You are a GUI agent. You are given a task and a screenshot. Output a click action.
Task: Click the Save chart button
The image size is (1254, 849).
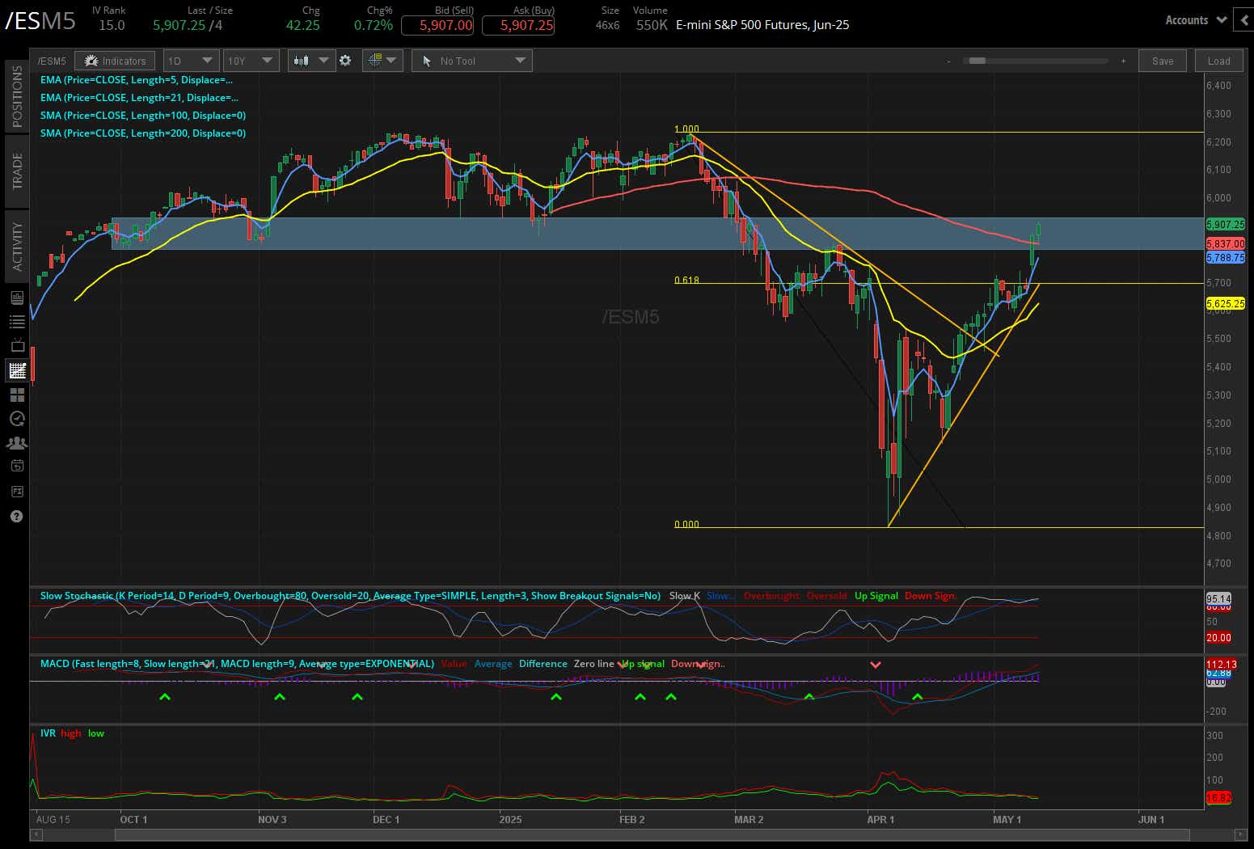click(x=1162, y=60)
